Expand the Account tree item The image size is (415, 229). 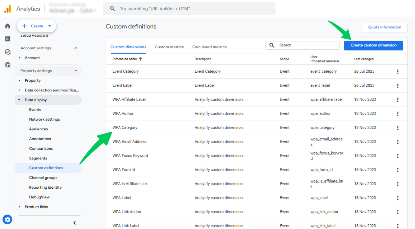(x=19, y=58)
